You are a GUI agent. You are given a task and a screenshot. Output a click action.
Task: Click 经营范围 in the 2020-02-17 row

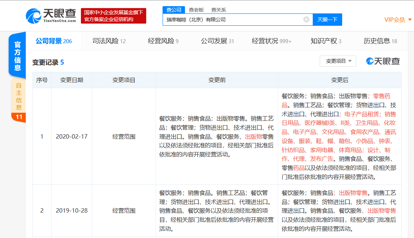[x=124, y=136]
